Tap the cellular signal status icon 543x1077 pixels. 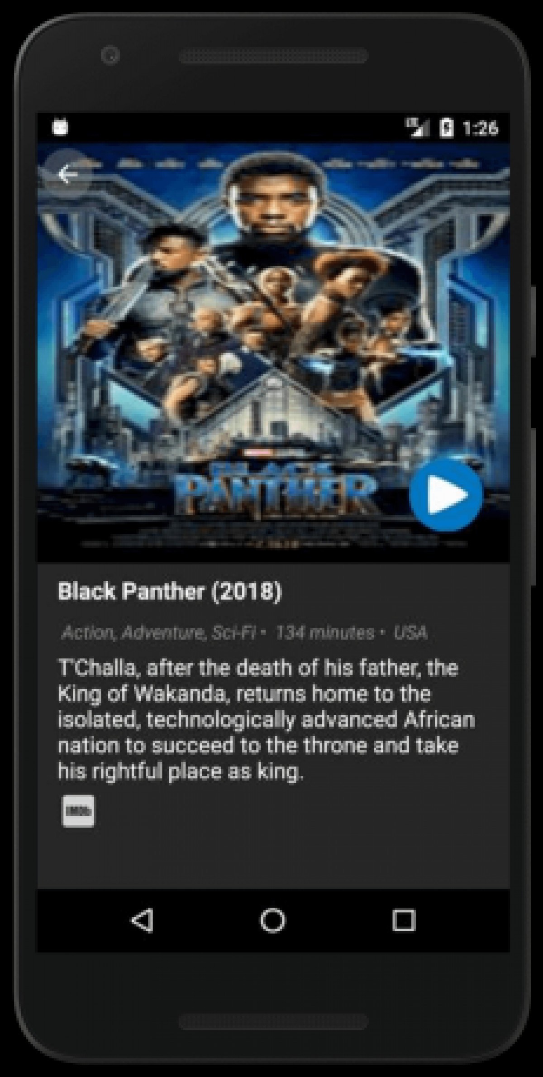pyautogui.click(x=418, y=127)
